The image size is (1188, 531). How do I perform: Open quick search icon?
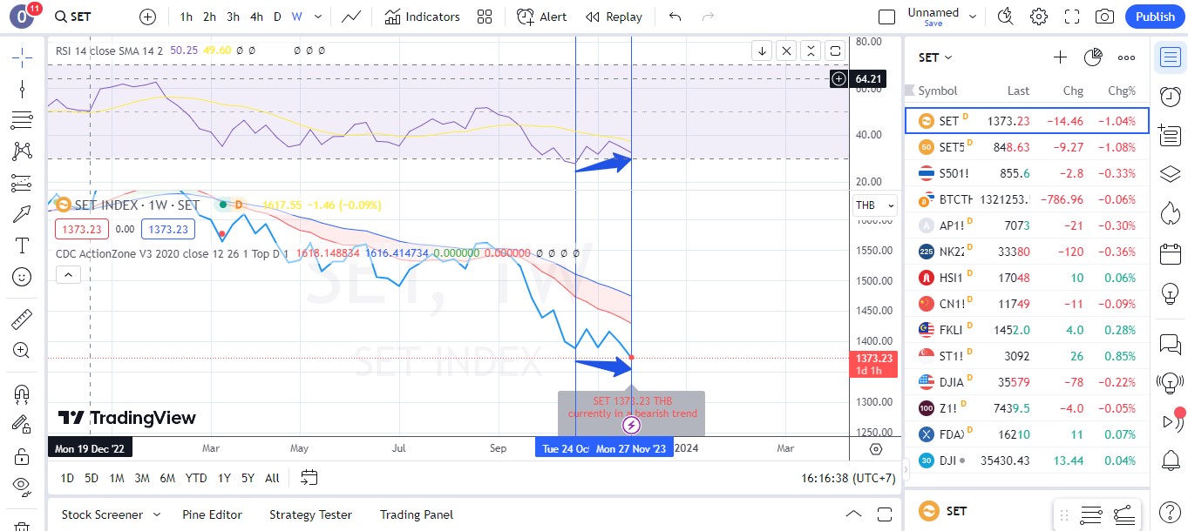point(1006,17)
